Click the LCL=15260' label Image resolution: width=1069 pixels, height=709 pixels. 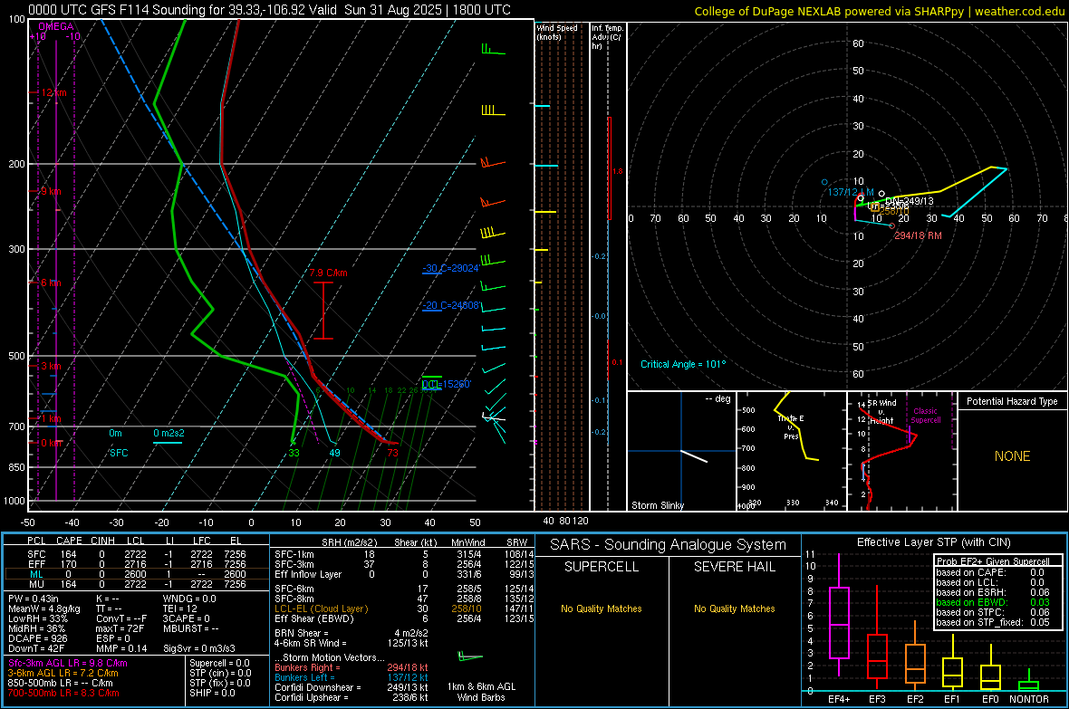[446, 384]
